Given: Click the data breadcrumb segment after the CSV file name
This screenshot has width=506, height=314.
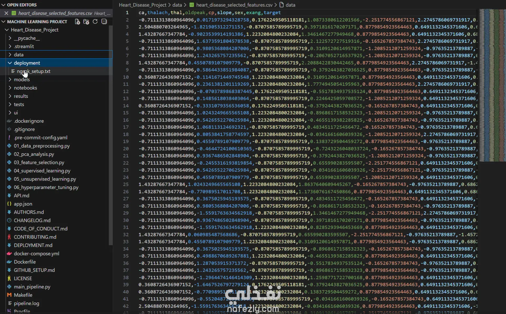Looking at the screenshot, I should 290,5.
